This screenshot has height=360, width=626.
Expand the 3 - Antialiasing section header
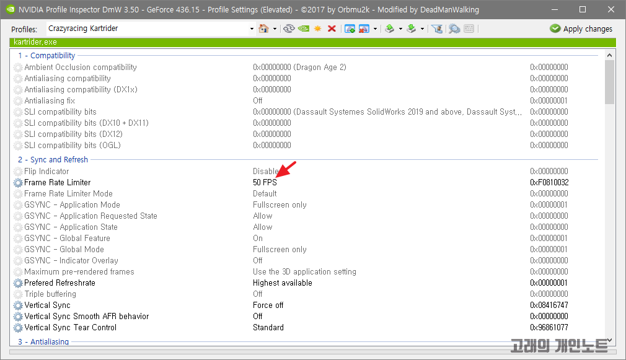tap(43, 341)
